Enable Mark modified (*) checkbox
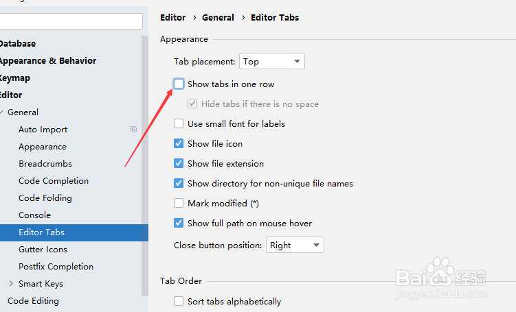 (x=179, y=203)
